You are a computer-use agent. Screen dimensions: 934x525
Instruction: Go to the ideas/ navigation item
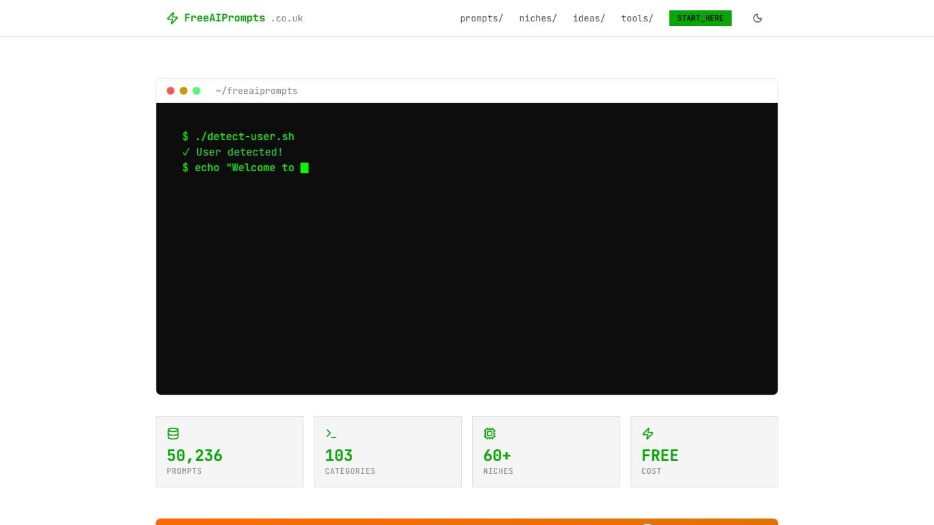click(589, 18)
